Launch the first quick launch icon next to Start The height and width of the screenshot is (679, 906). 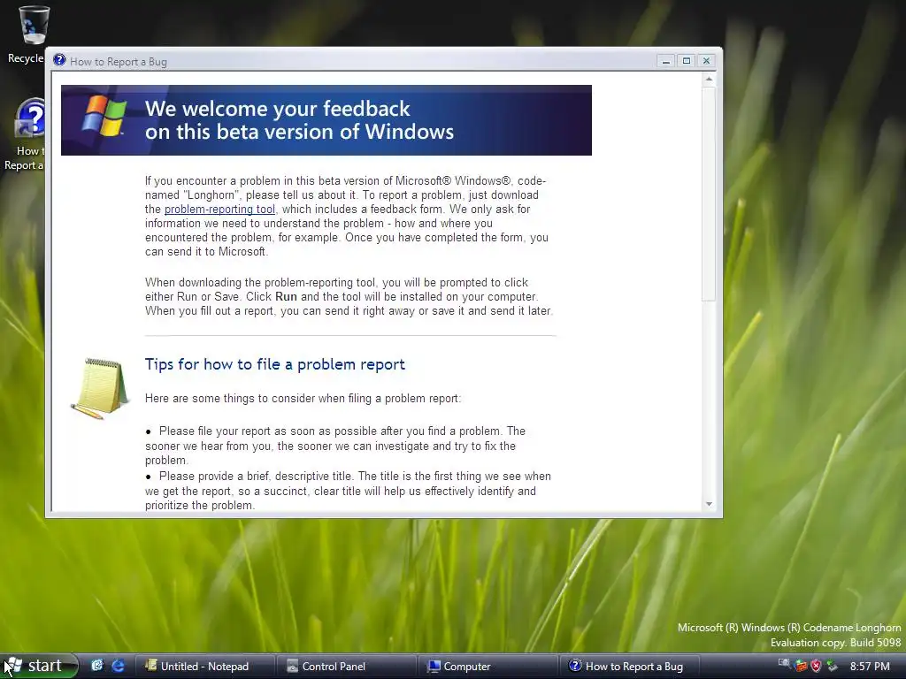click(x=97, y=666)
